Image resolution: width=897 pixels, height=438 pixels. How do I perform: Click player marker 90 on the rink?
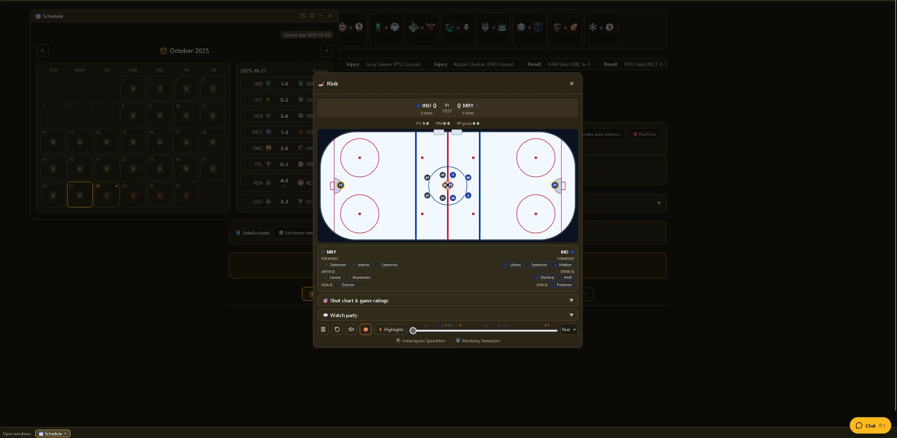click(x=468, y=178)
